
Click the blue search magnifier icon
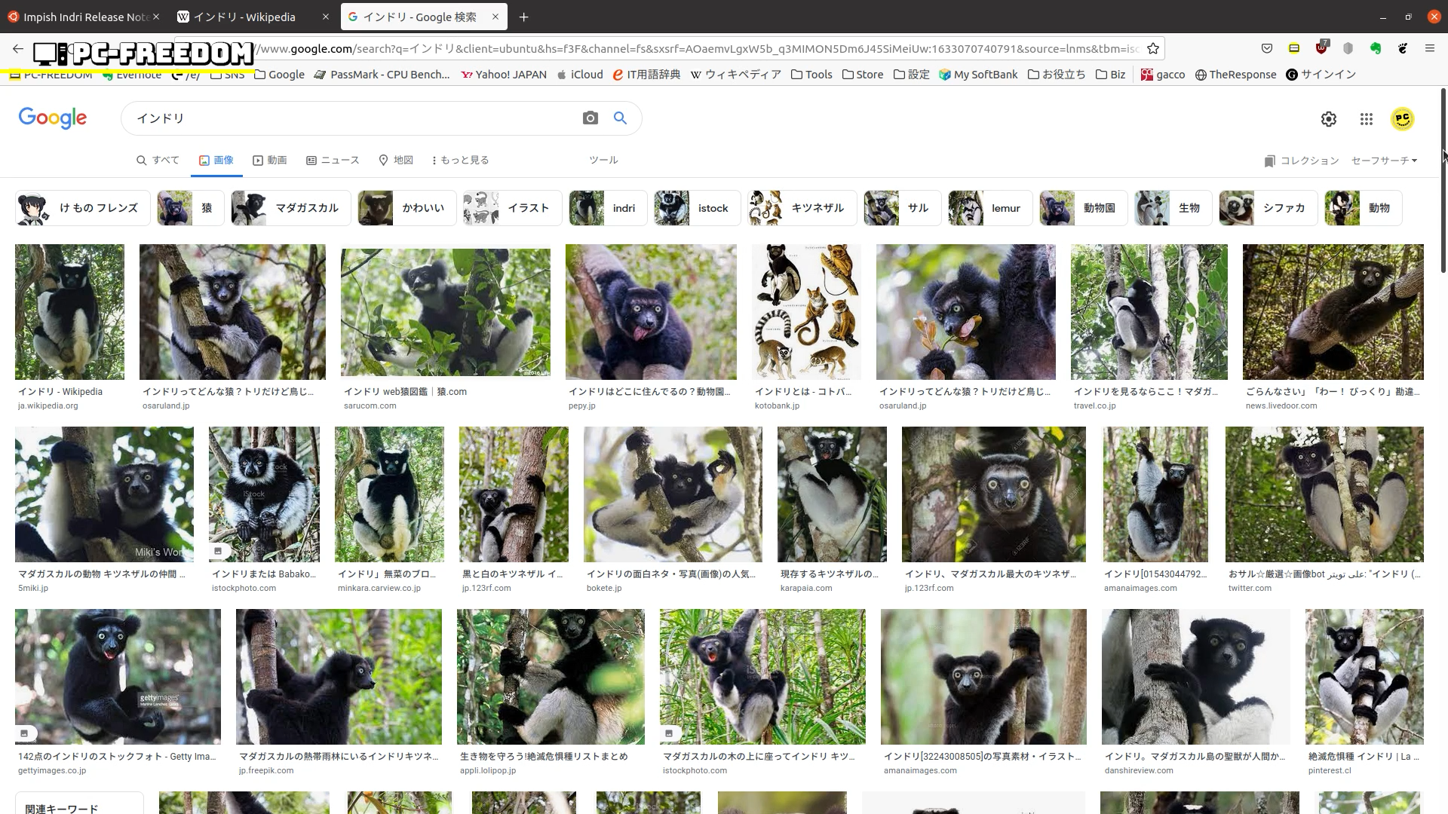[x=620, y=118]
